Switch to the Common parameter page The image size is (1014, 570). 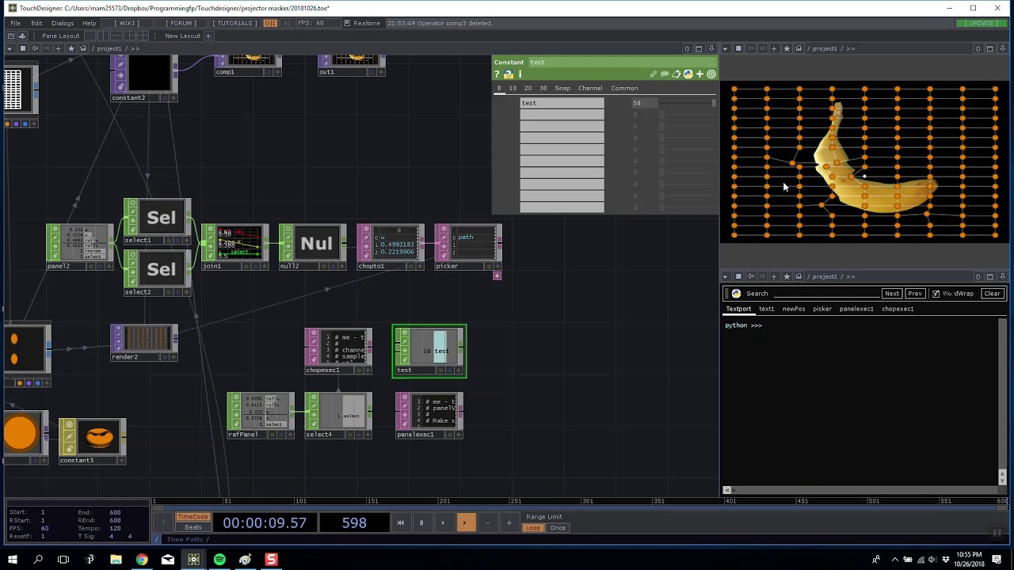624,88
